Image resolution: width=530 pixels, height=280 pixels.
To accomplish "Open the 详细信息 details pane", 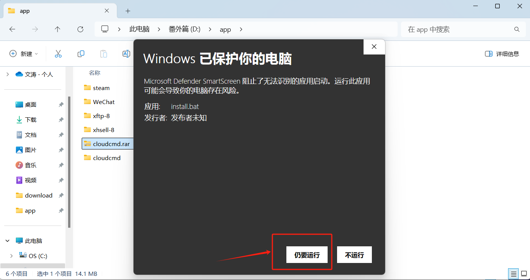I will click(502, 54).
